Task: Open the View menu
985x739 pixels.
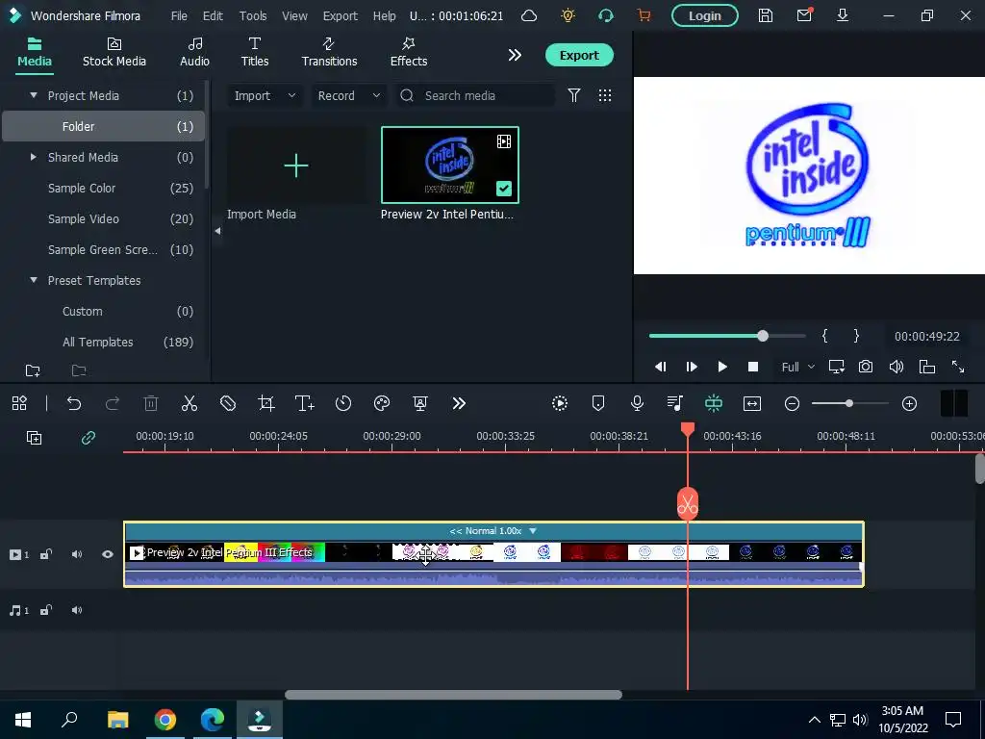Action: click(x=294, y=15)
